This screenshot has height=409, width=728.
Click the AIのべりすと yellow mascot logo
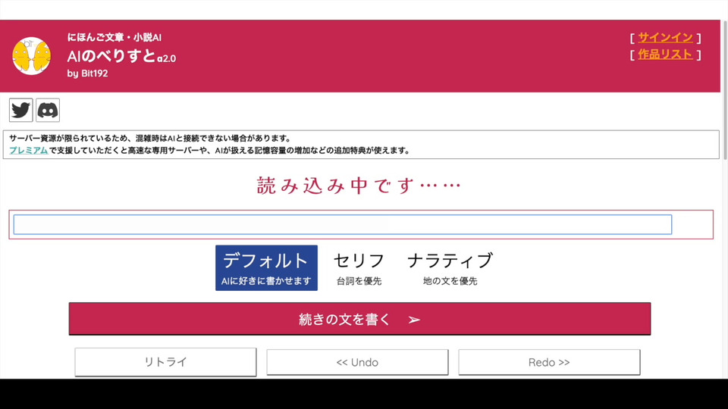(32, 56)
